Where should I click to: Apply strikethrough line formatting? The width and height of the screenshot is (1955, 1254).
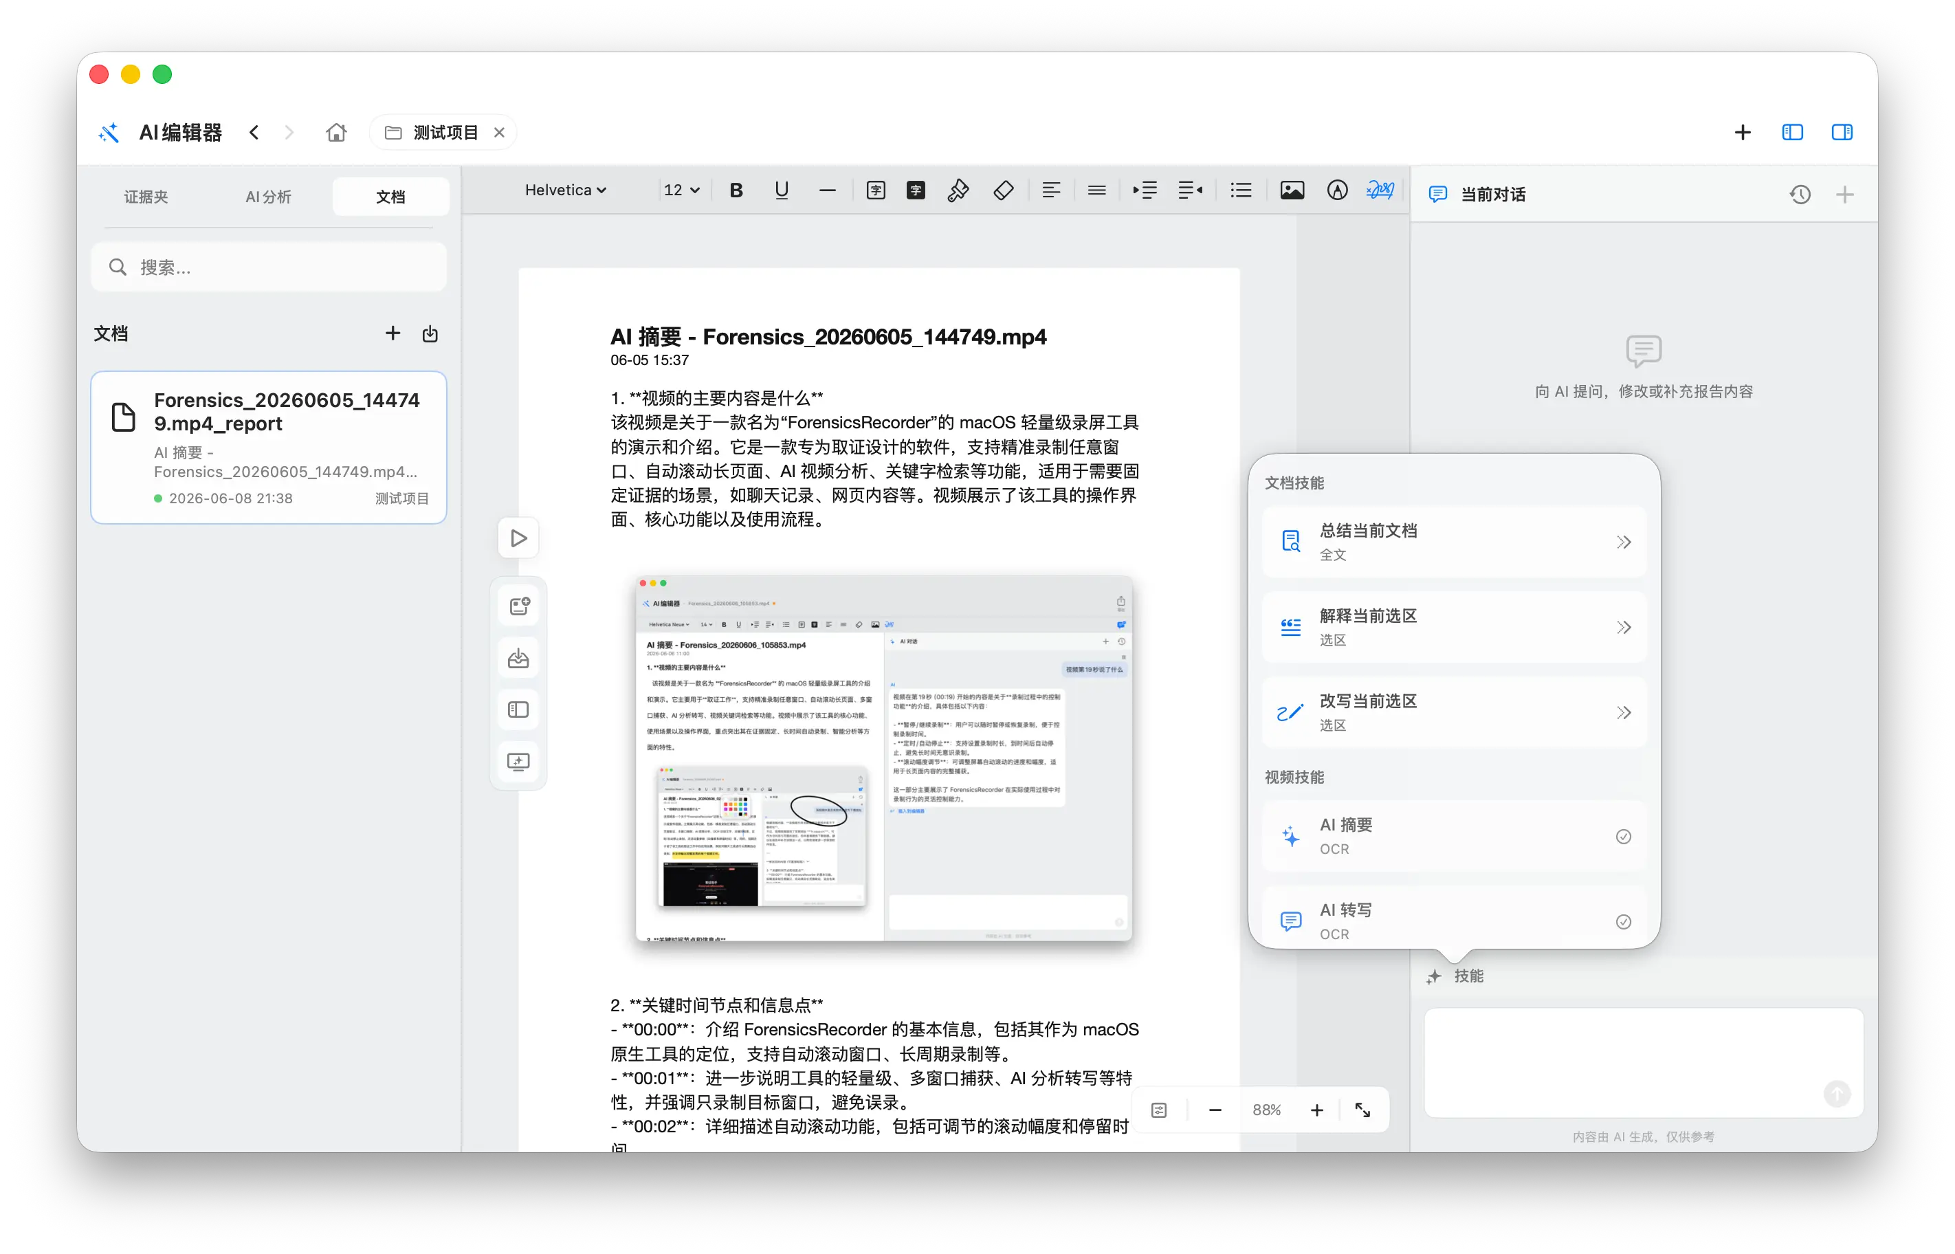(x=826, y=190)
